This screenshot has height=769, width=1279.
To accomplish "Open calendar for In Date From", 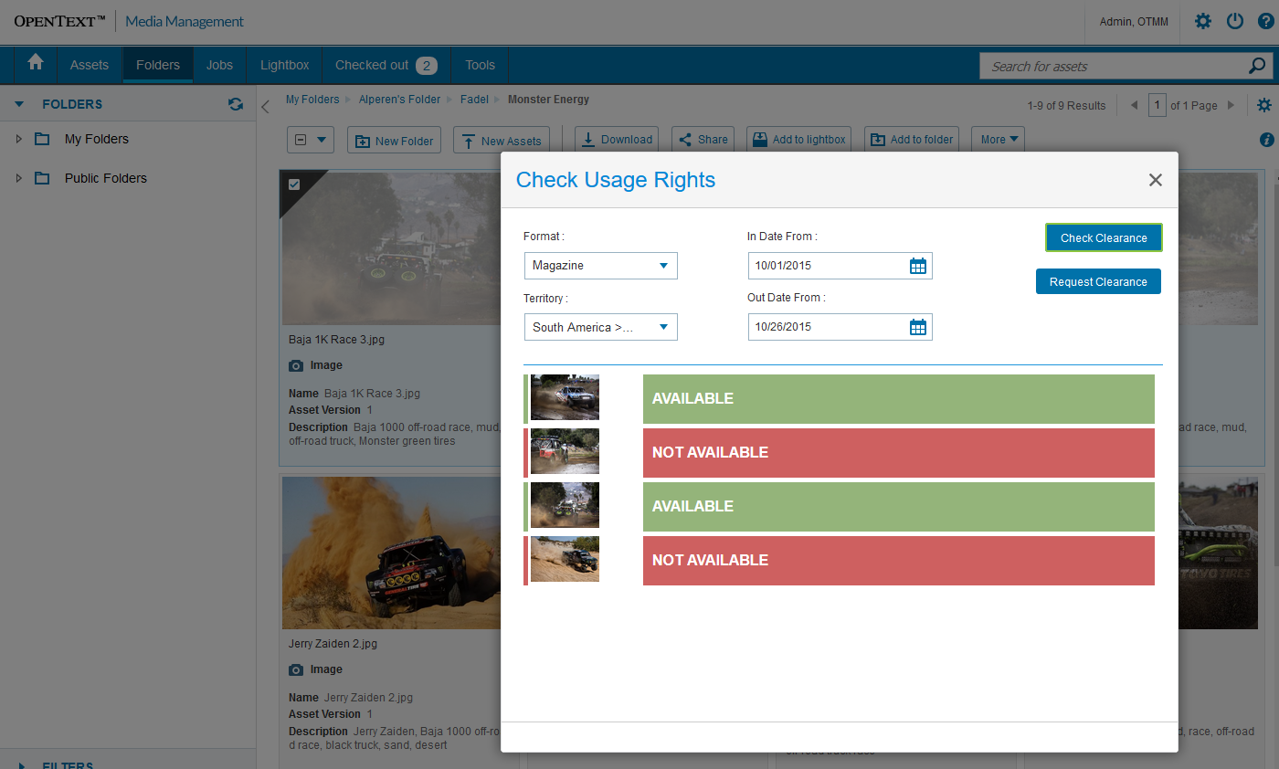I will pos(918,266).
